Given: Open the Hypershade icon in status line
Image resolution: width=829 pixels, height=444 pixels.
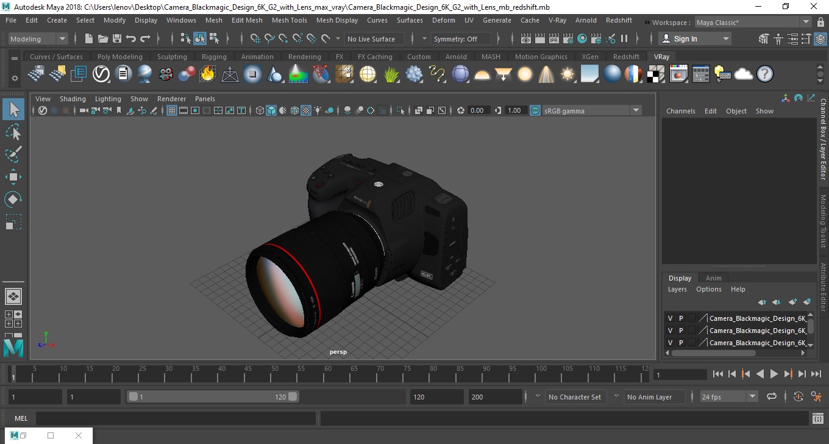Looking at the screenshot, I should pos(582,38).
